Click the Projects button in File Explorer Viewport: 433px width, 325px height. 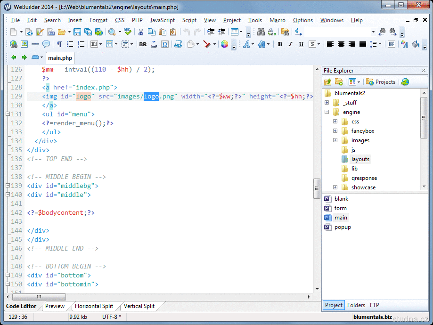381,82
